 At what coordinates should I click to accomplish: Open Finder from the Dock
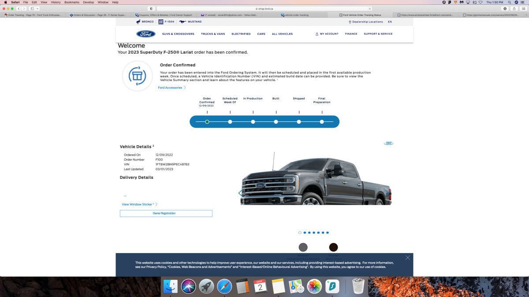click(x=170, y=286)
